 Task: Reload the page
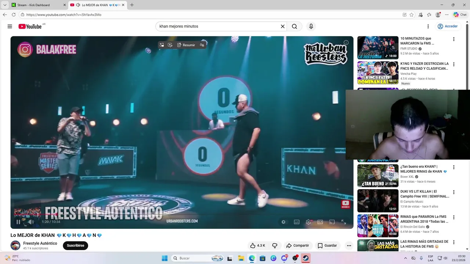point(14,15)
